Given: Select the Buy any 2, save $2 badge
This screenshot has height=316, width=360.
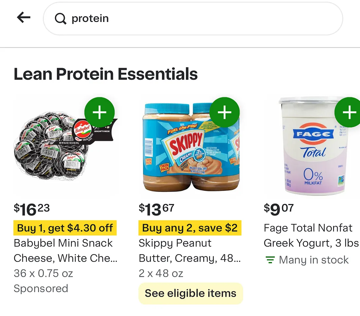Looking at the screenshot, I should [x=190, y=228].
